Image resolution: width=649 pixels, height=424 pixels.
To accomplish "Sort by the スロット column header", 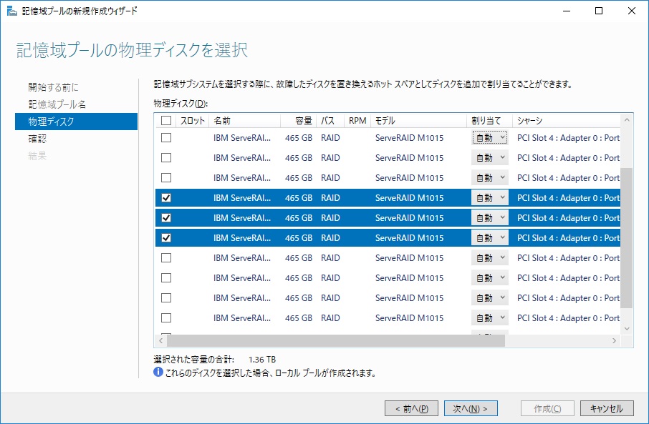I will click(x=193, y=120).
